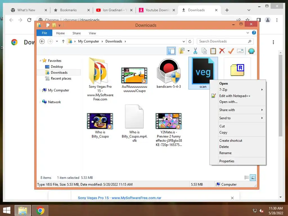Switch to Chrome What's New tab
This screenshot has height=216, width=288.
[x=29, y=10]
